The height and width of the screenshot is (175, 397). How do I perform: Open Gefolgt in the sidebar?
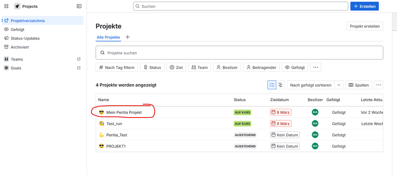[x=43, y=29]
